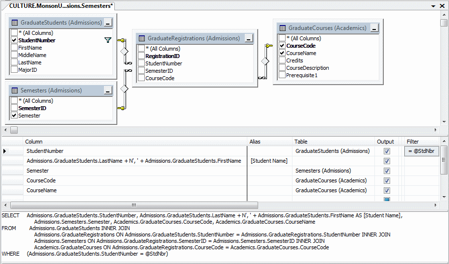Toggle Output checkbox for Student Name row

387,161
